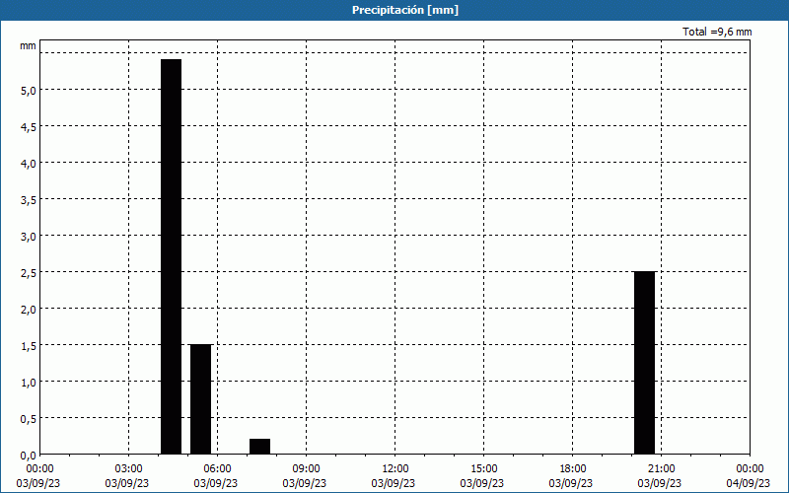Click the 4,0 y-axis label
The height and width of the screenshot is (493, 789).
(29, 164)
